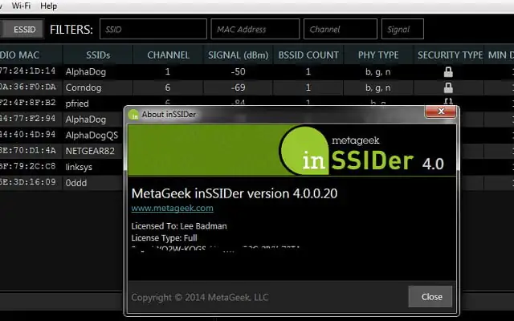Toggle the ESSID view button
The height and width of the screenshot is (321, 514).
point(22,30)
